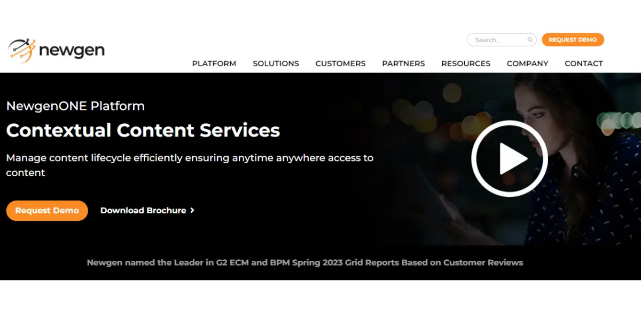The image size is (641, 320).
Task: Open the CUSTOMERS menu
Action: tap(340, 63)
